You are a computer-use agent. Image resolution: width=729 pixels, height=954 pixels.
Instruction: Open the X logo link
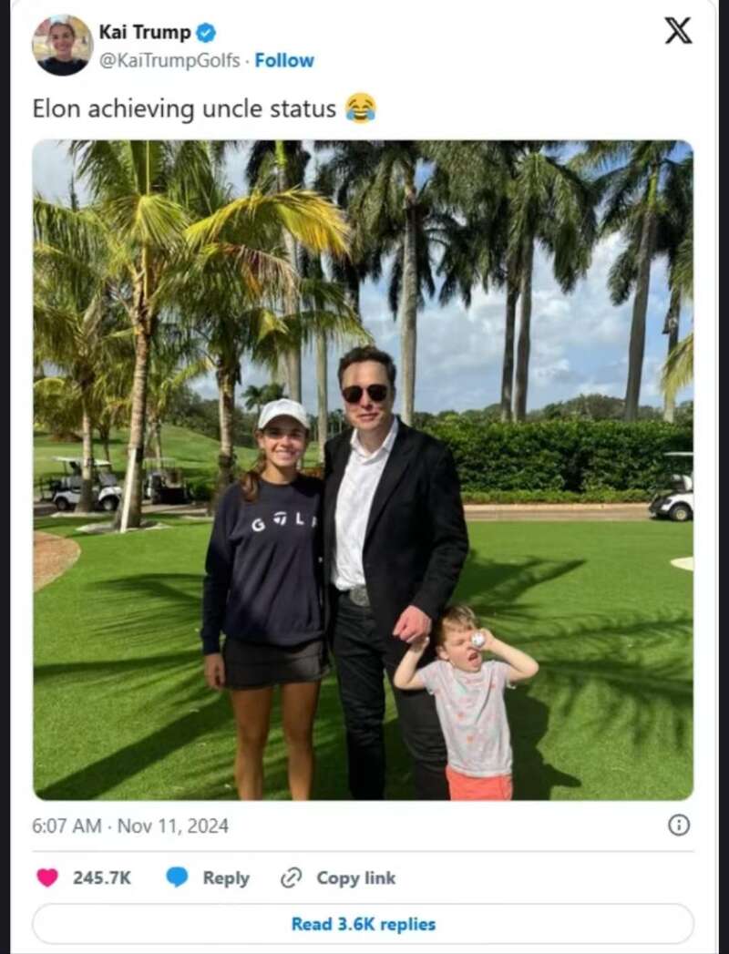(678, 30)
